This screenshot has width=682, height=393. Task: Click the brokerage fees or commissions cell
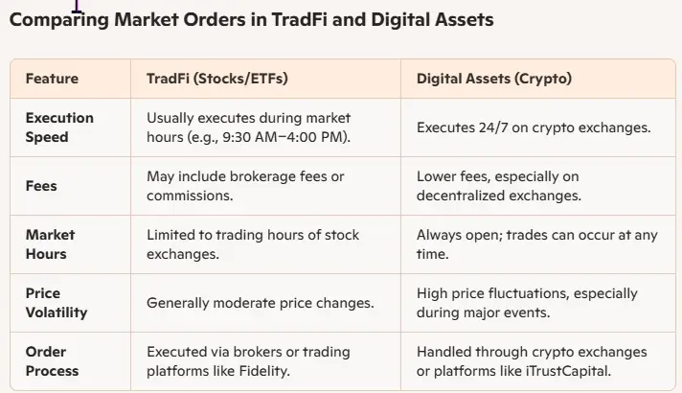(x=245, y=186)
